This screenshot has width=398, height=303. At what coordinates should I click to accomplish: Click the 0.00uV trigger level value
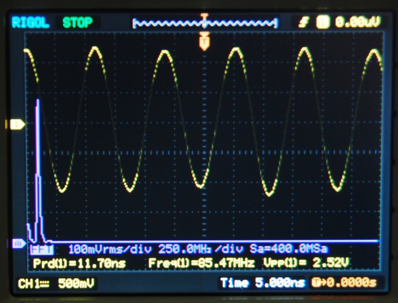[357, 22]
